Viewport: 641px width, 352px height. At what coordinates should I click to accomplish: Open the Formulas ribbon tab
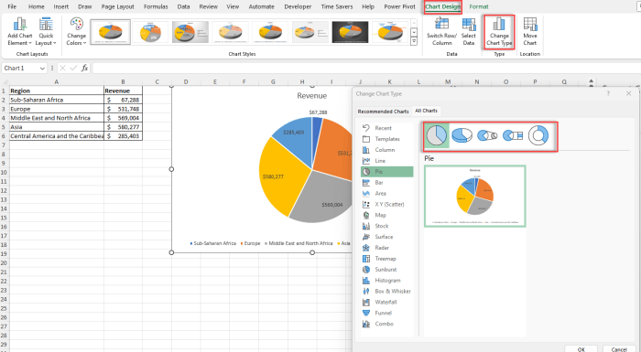pos(156,6)
